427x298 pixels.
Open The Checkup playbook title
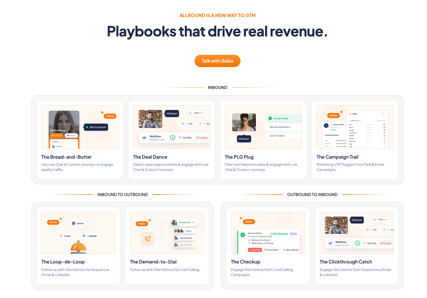[x=245, y=262]
